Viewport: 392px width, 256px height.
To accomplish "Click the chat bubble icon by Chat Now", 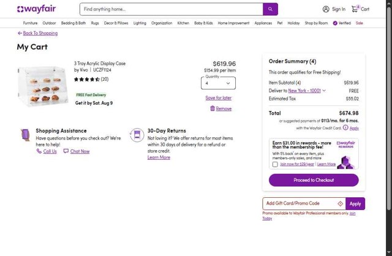I will point(66,151).
